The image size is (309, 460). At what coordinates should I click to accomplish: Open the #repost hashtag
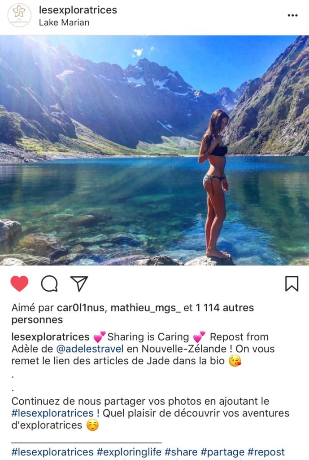[x=266, y=452]
